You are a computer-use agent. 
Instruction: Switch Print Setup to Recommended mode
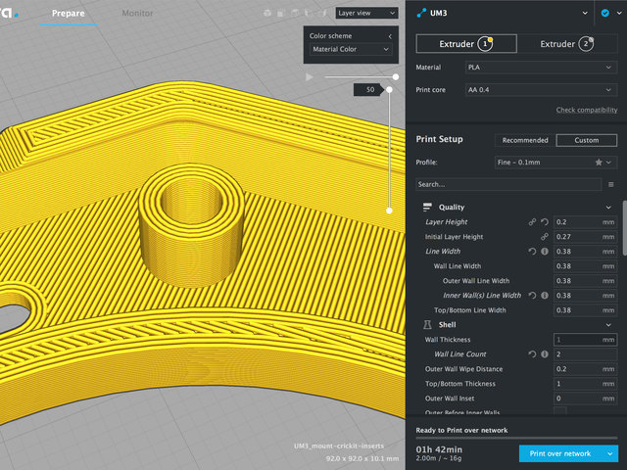click(525, 140)
